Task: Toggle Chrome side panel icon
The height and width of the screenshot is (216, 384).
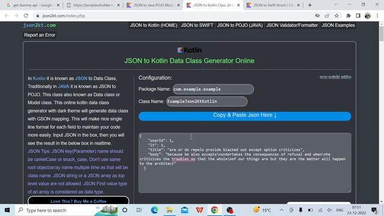Action: pos(358,16)
